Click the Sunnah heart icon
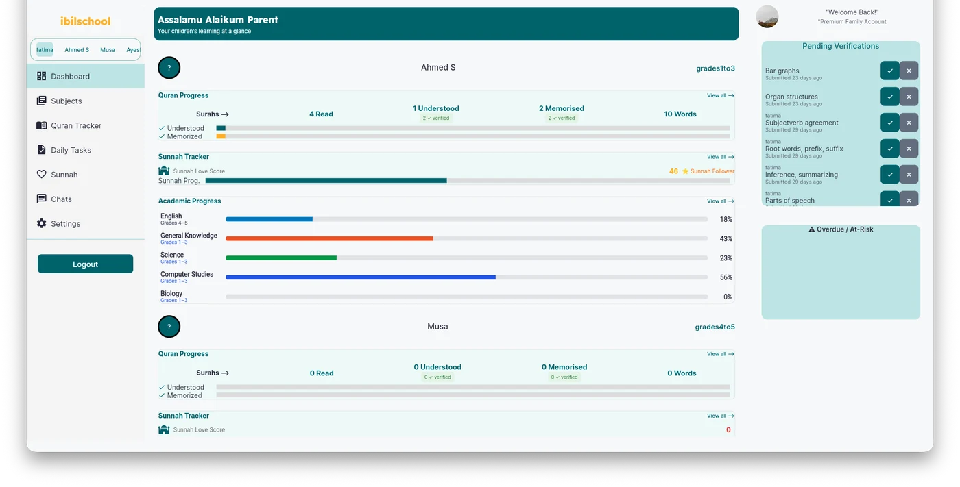960x487 pixels. coord(42,175)
